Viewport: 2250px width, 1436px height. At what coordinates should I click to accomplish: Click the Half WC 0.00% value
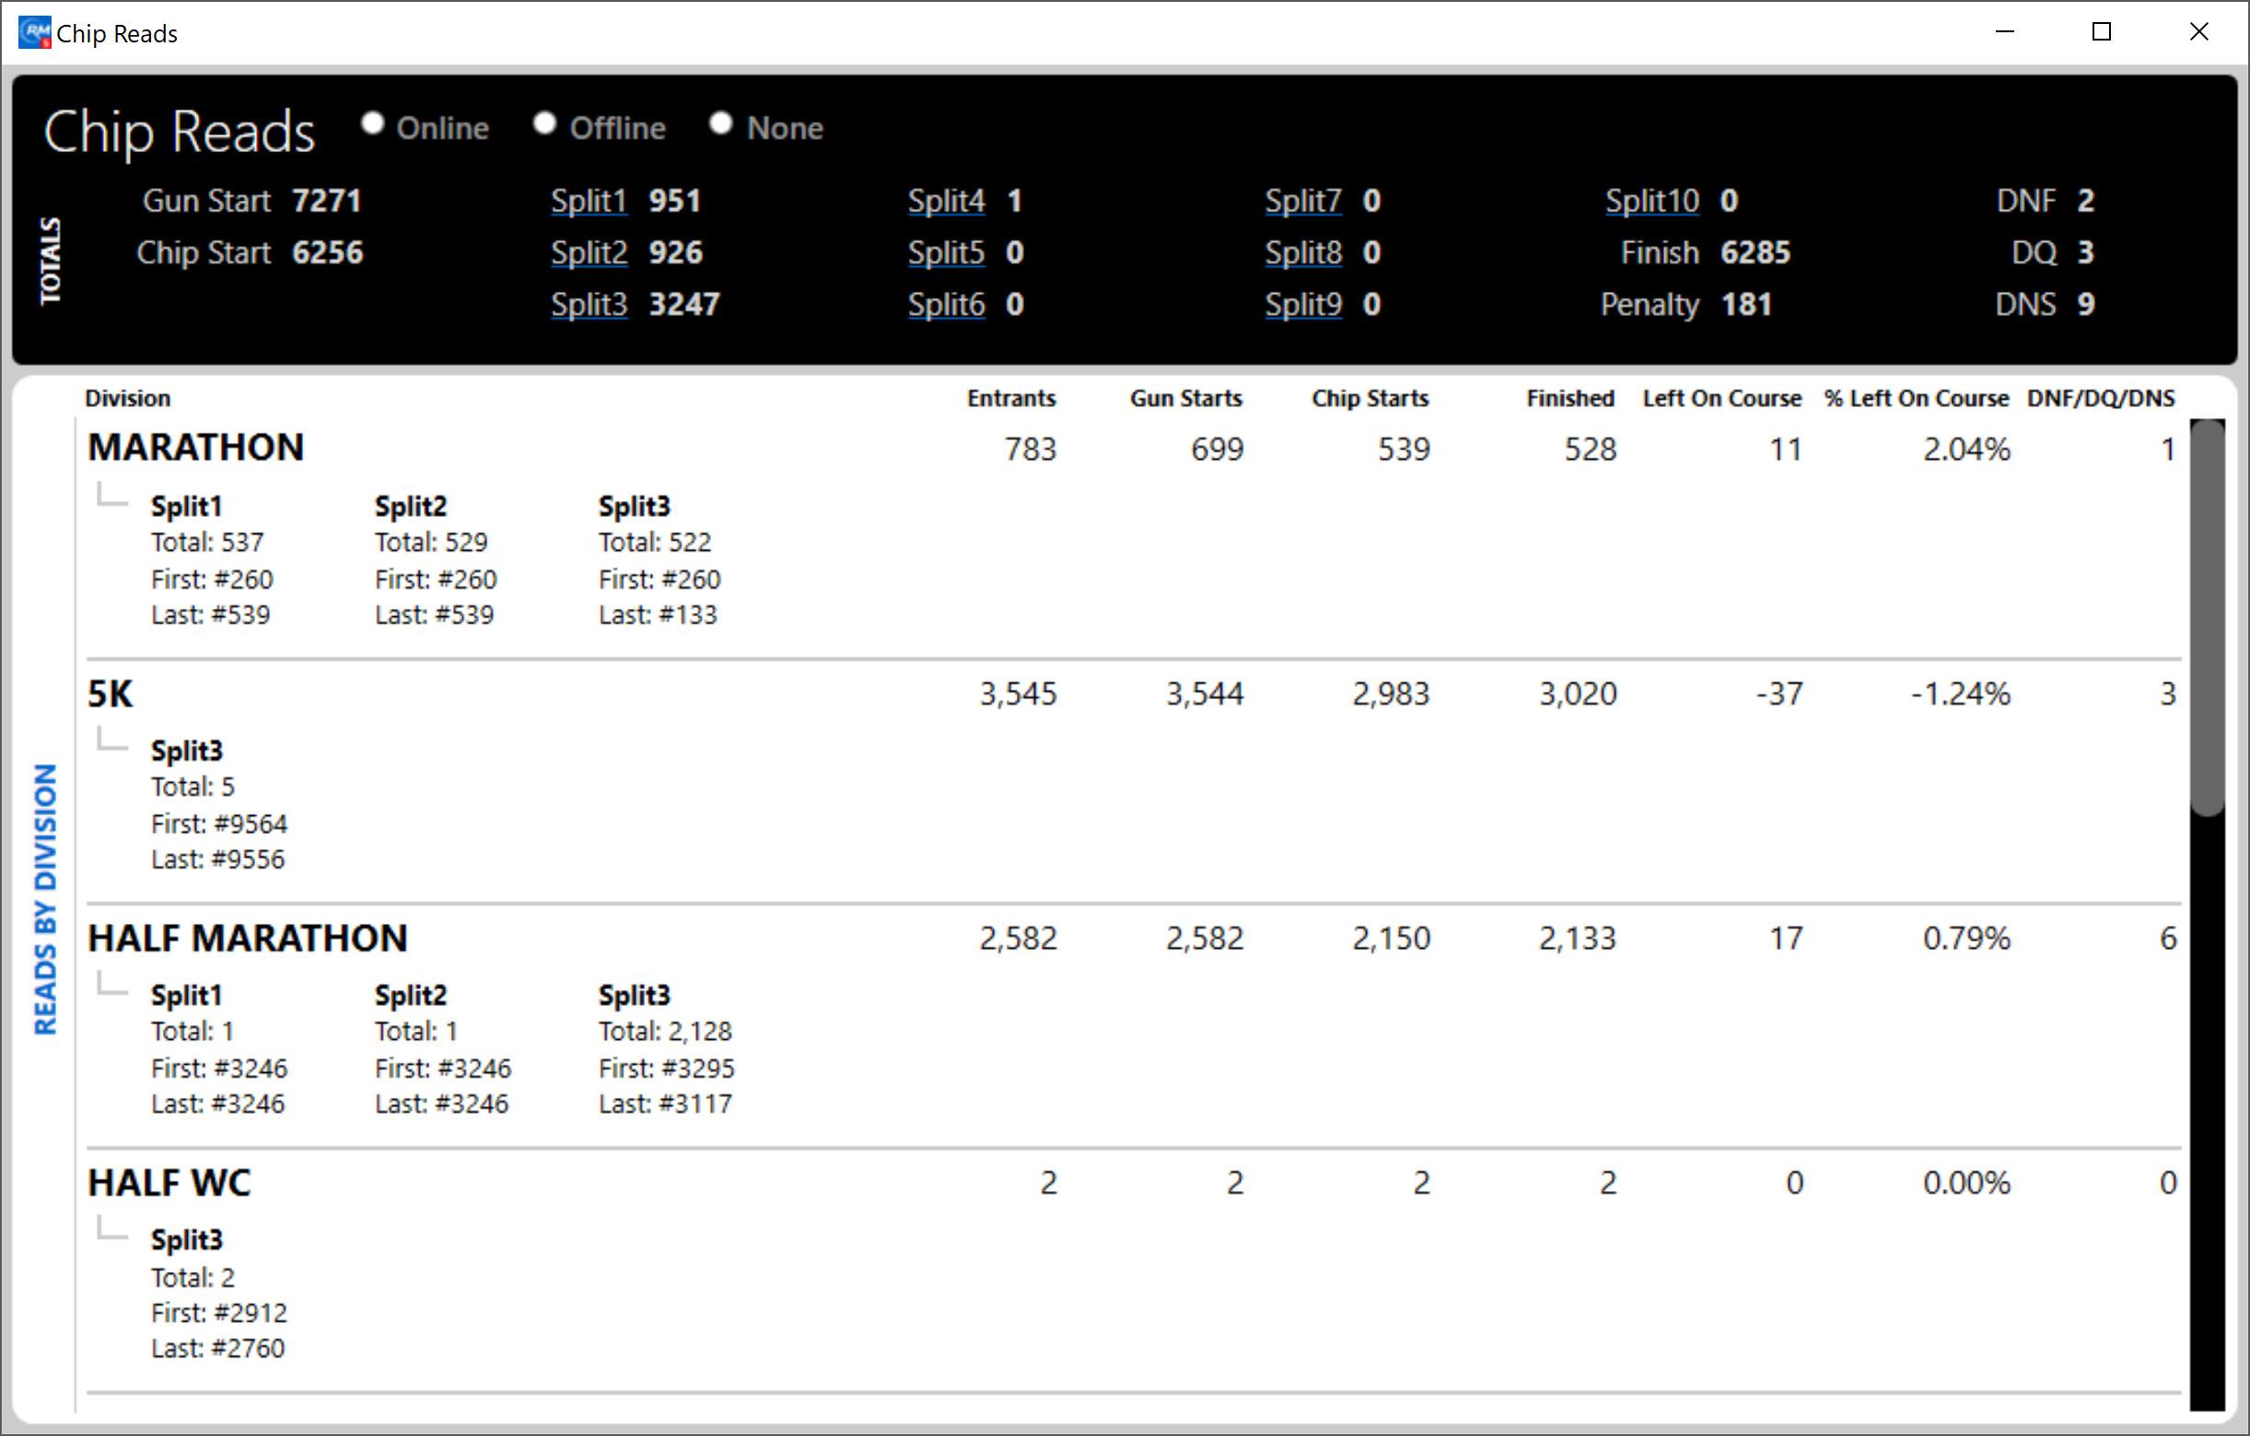(x=1966, y=1183)
